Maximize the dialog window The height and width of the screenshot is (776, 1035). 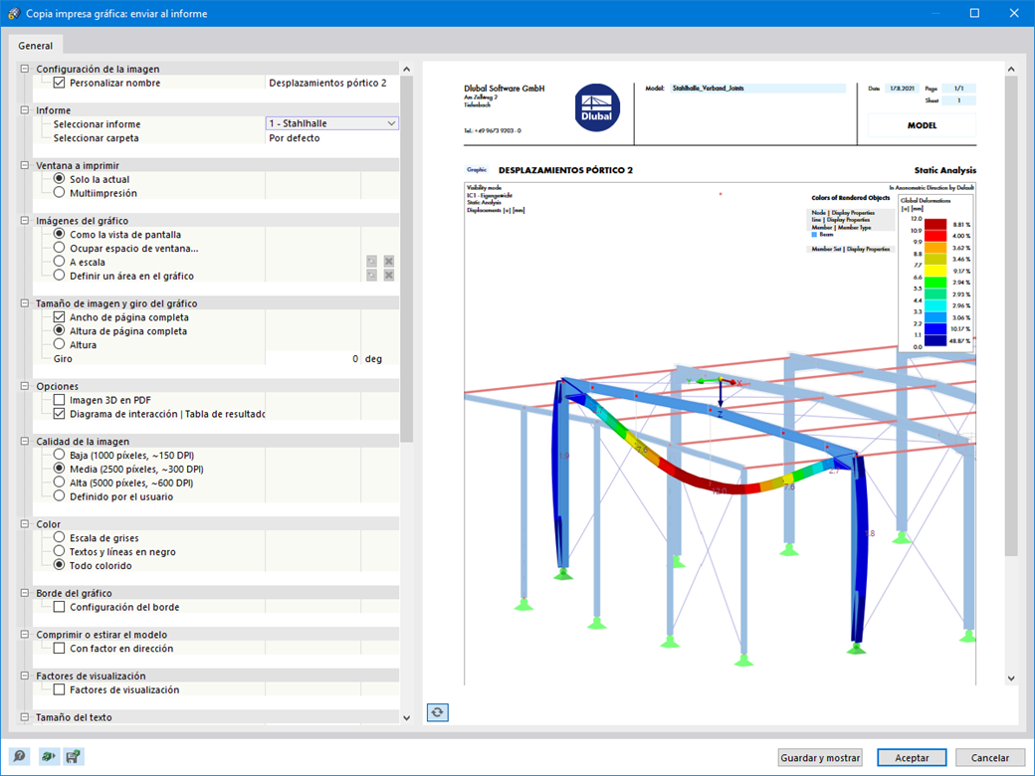(x=974, y=13)
